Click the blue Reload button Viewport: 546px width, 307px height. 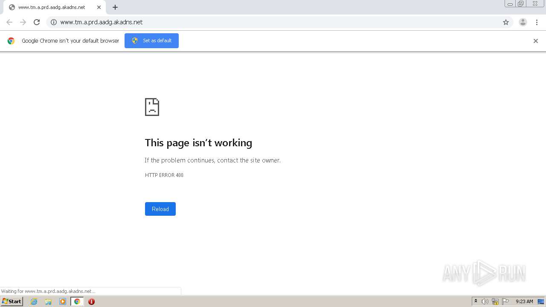point(160,209)
